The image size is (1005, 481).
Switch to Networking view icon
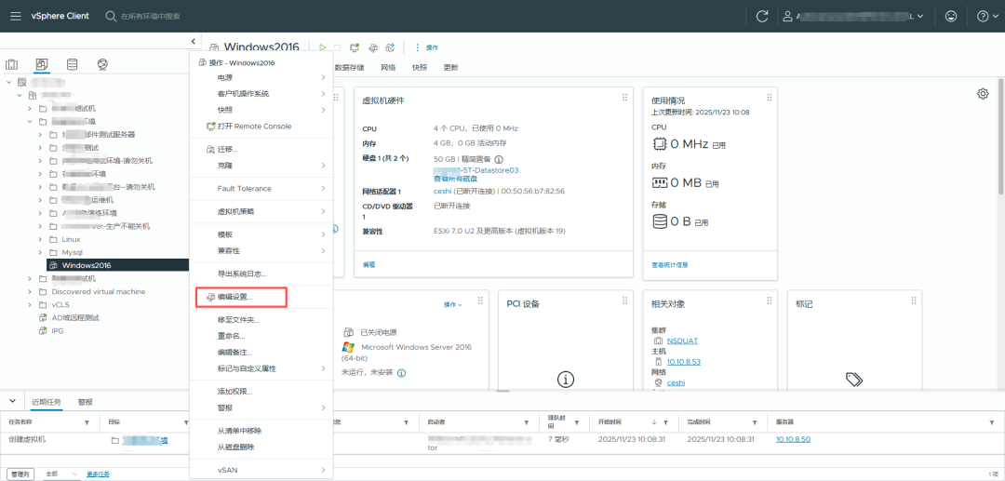click(102, 65)
